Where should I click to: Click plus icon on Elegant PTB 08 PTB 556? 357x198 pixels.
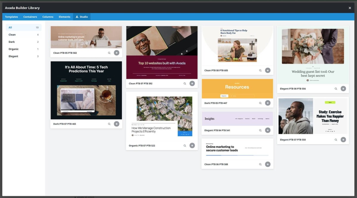coord(343,88)
